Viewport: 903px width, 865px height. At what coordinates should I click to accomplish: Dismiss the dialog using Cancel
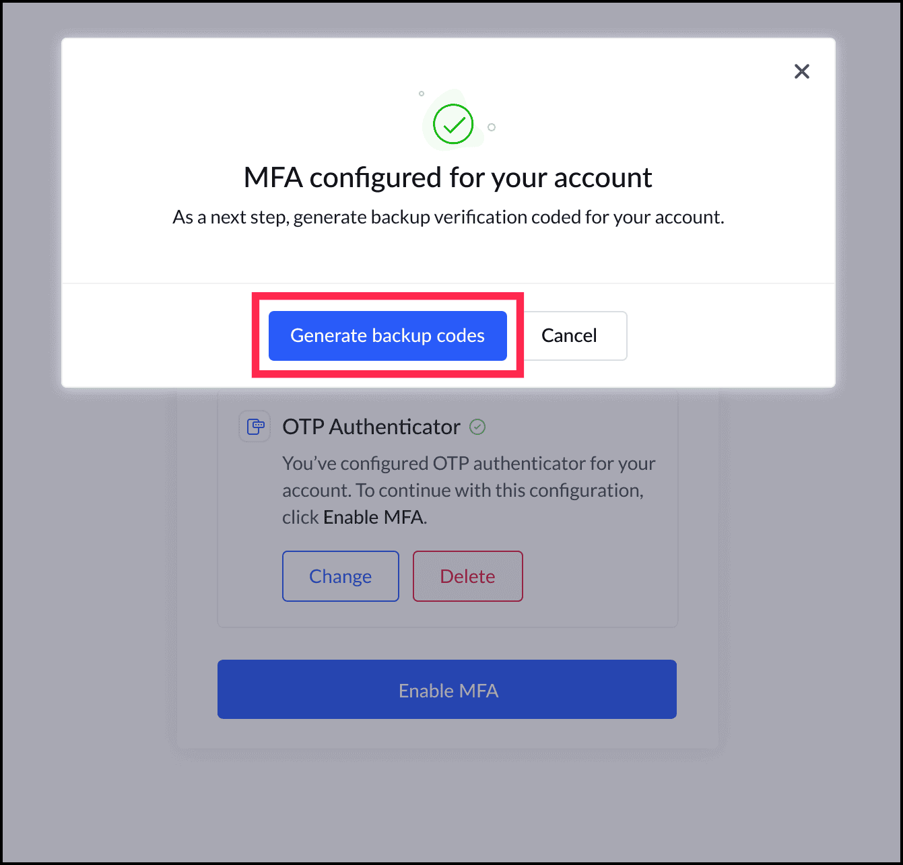pos(569,335)
